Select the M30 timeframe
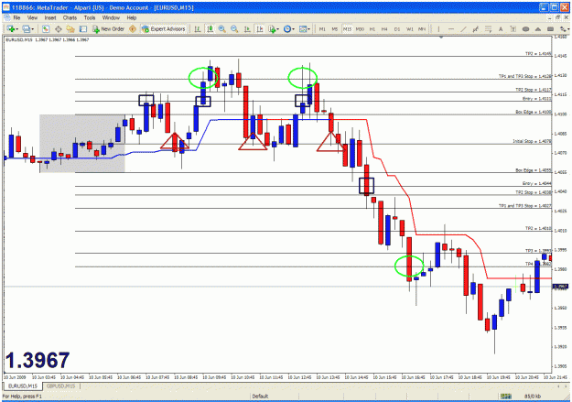Screen dimensions: 572x402 (x=360, y=28)
